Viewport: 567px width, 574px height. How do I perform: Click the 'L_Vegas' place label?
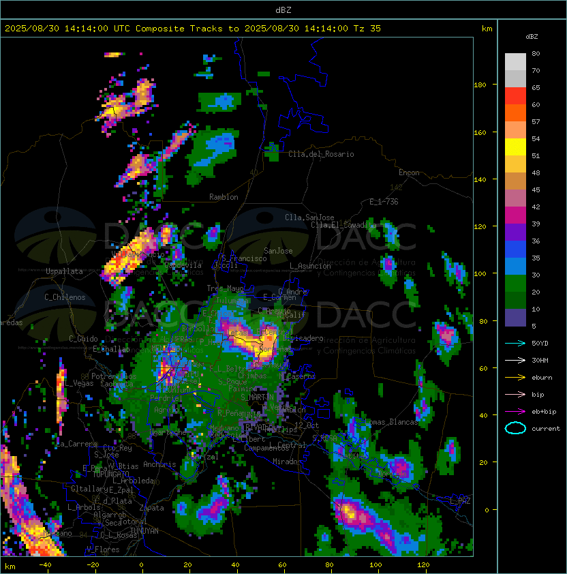click(x=78, y=383)
